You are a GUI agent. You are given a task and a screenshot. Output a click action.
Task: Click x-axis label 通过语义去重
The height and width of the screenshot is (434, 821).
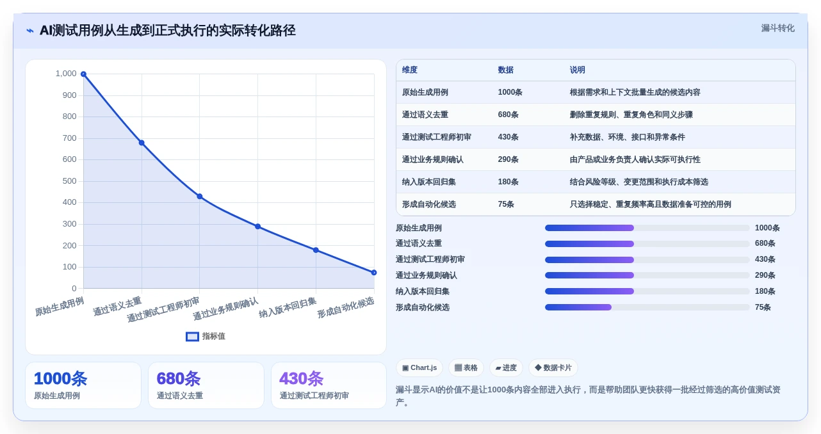(118, 306)
